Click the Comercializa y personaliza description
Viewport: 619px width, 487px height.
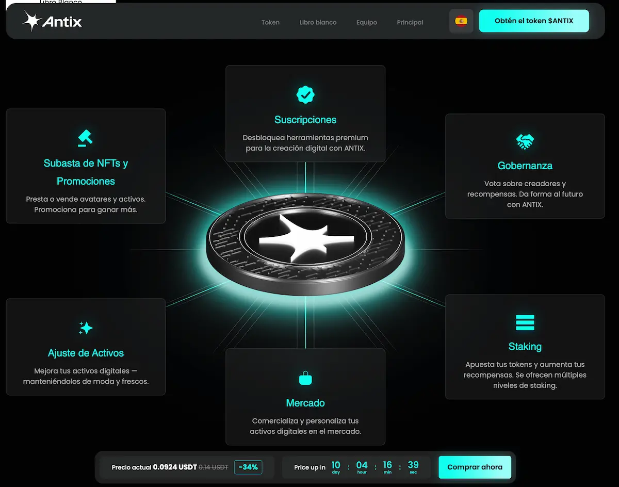point(305,426)
